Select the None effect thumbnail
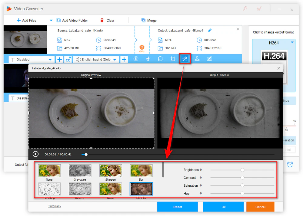 pos(49,171)
